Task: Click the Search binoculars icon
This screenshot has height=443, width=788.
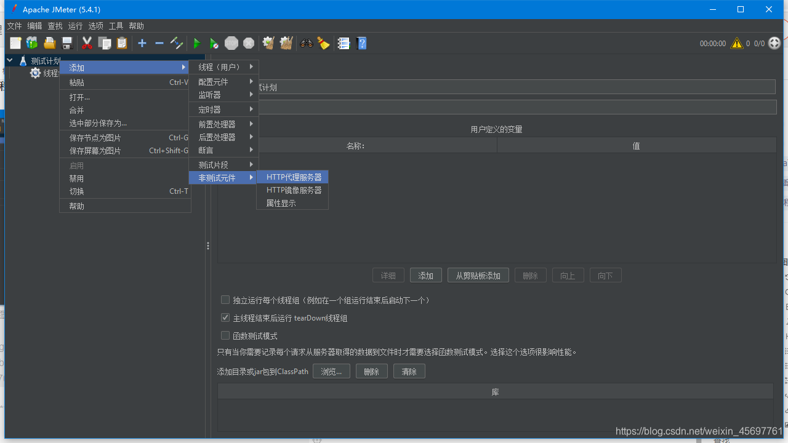Action: point(306,43)
